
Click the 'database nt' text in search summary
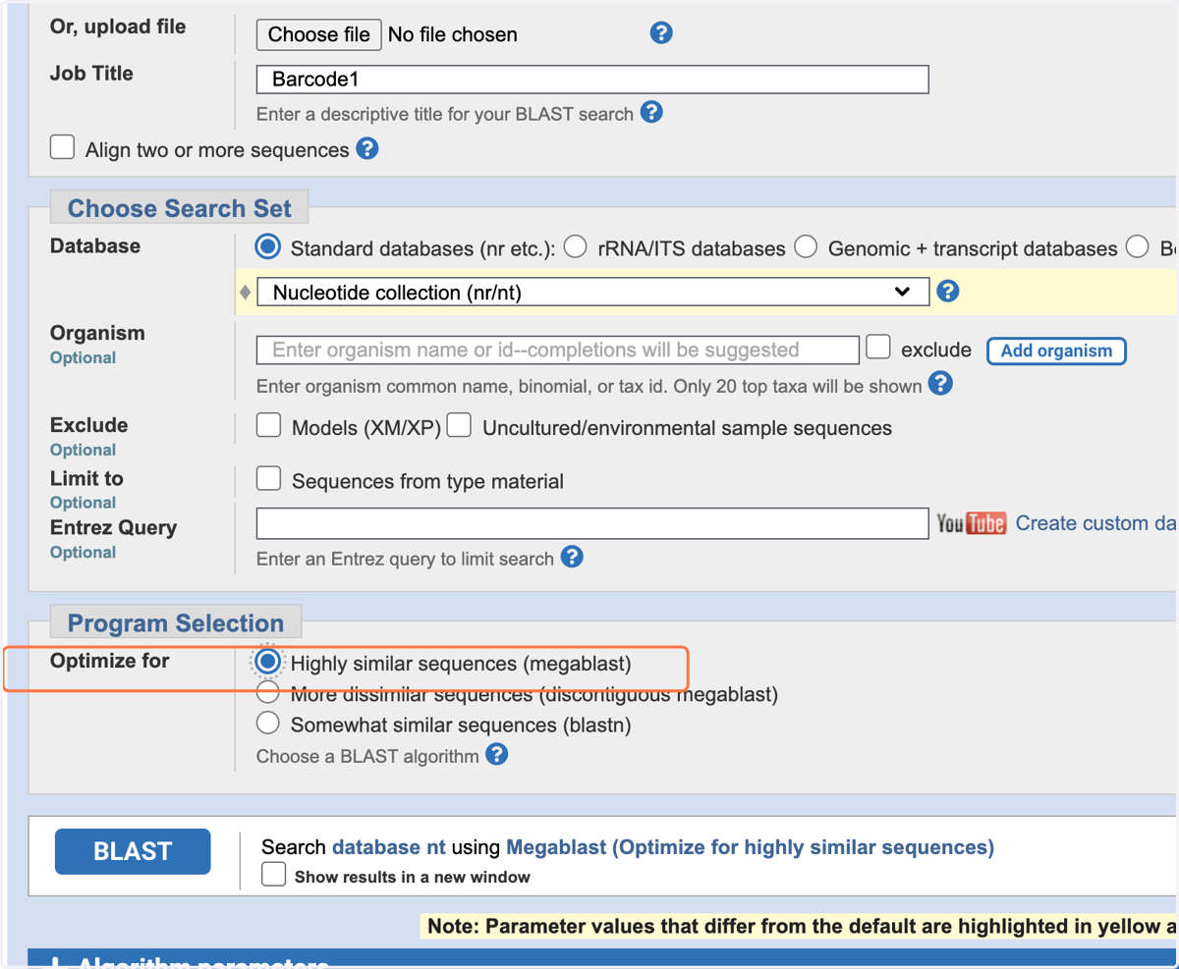pyautogui.click(x=389, y=847)
